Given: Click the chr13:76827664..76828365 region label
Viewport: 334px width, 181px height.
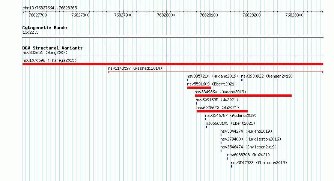Looking at the screenshot, I should point(50,8).
